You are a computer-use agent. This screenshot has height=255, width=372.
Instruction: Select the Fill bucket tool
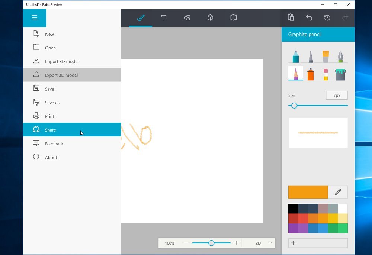pyautogui.click(x=340, y=74)
